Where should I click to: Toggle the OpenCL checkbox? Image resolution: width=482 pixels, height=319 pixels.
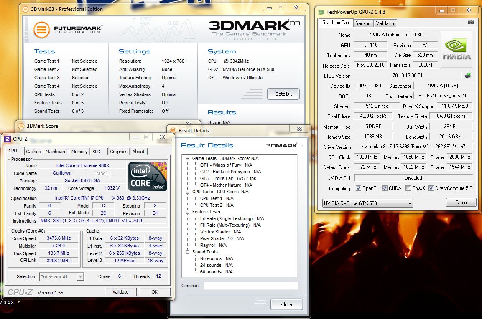coord(358,188)
